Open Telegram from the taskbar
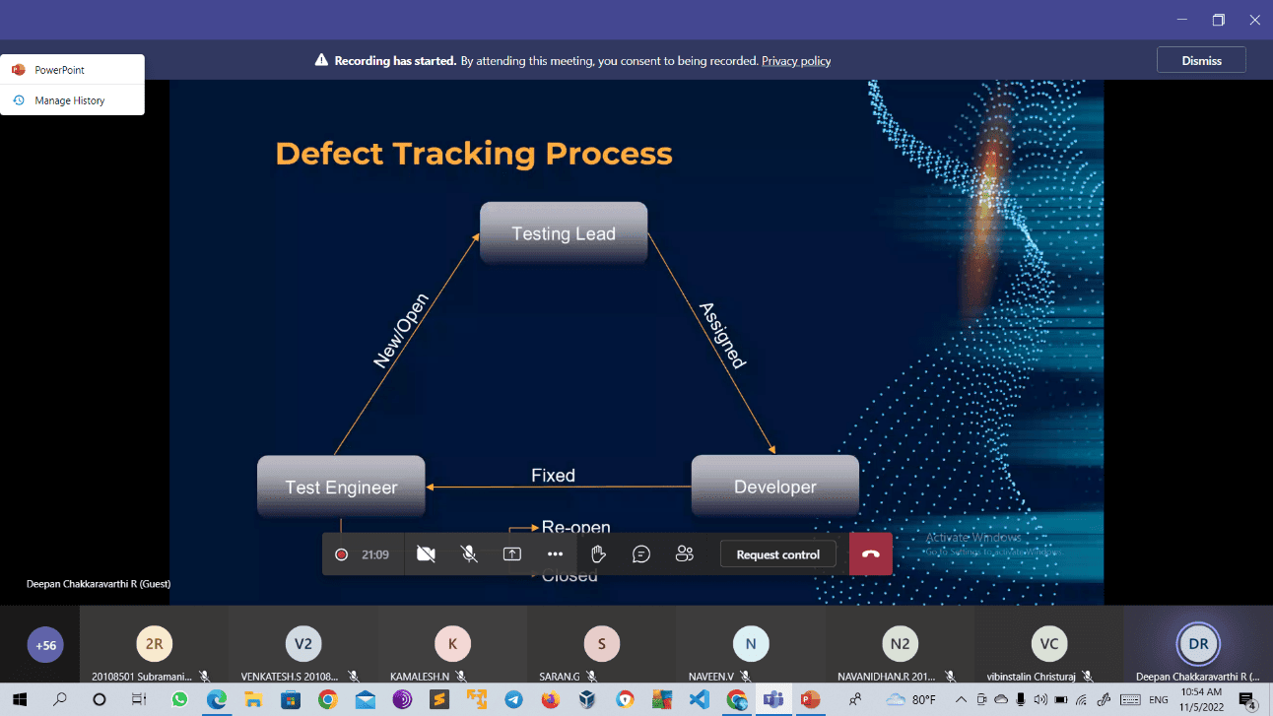1273x716 pixels. 513,699
